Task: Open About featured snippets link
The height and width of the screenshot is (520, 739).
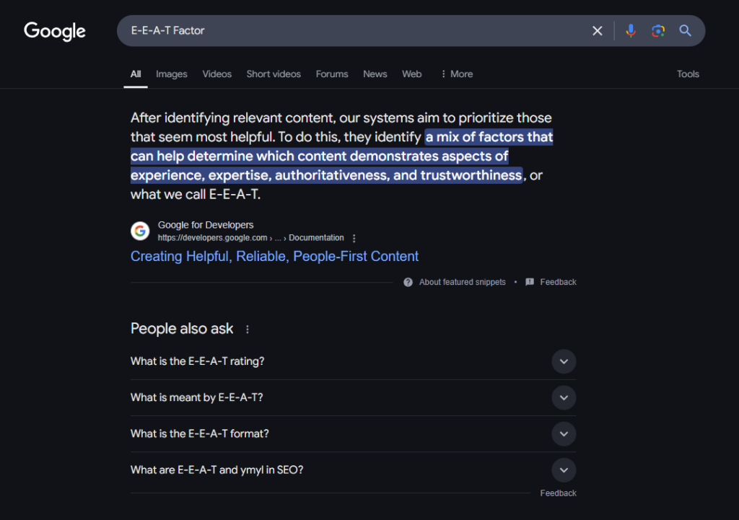Action: pyautogui.click(x=463, y=282)
